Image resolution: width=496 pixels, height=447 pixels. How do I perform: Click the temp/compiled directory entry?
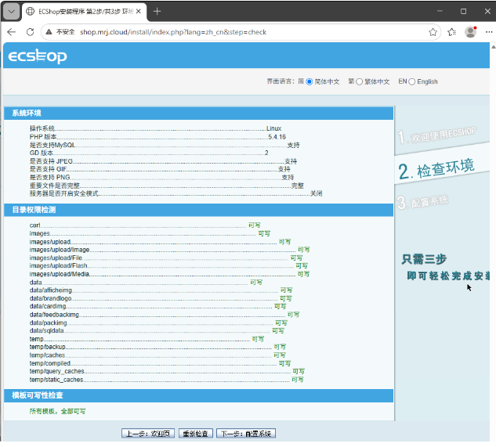click(x=50, y=363)
